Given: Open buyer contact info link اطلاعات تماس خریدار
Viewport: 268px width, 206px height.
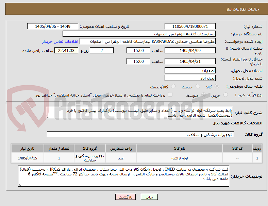Looking at the screenshot, I should tap(60, 41).
